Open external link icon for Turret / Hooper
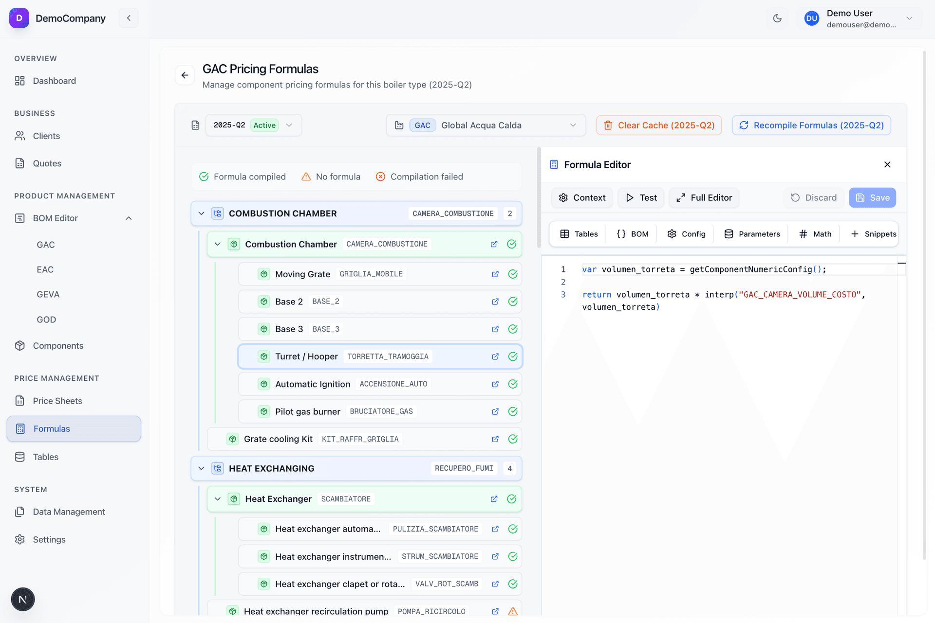The height and width of the screenshot is (623, 935). click(x=495, y=356)
